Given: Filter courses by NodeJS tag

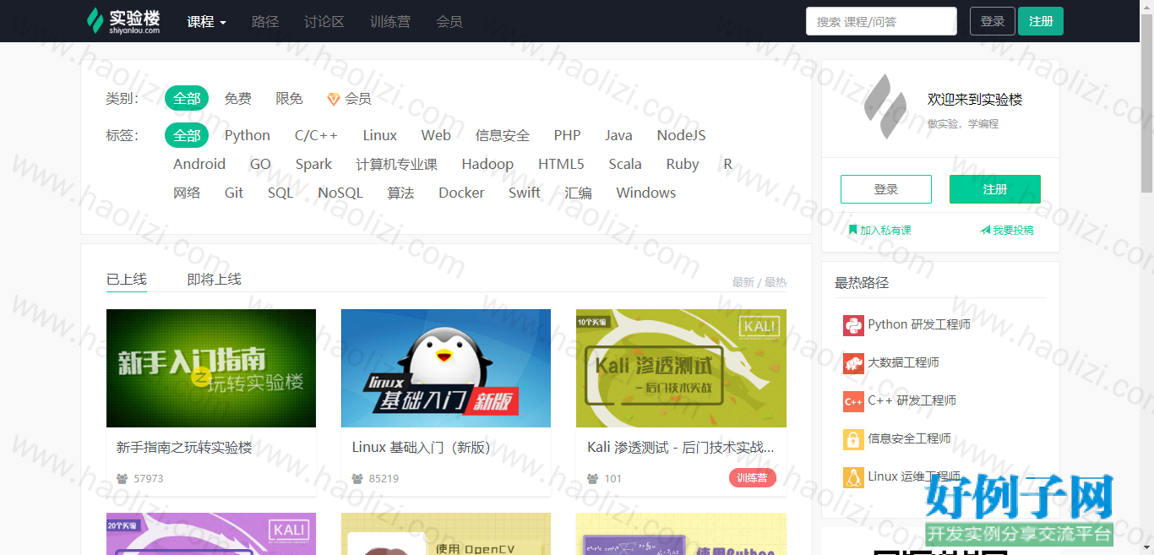Looking at the screenshot, I should [x=681, y=135].
